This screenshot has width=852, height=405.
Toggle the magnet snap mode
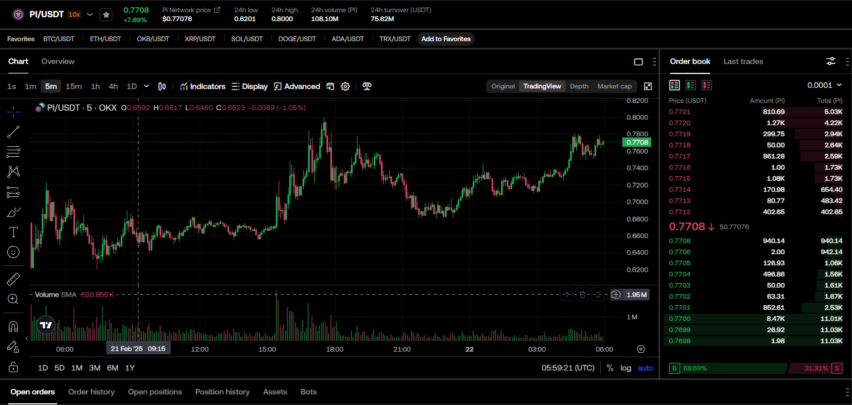(13, 326)
